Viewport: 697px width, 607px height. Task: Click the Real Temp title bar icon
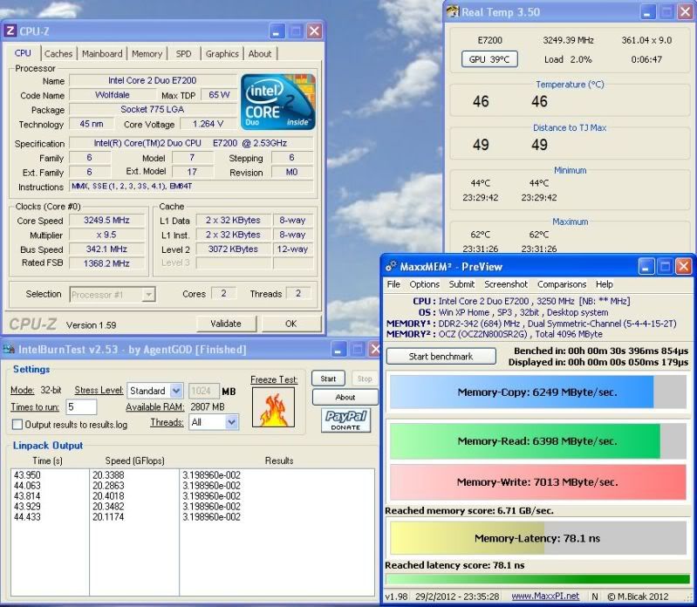tap(453, 11)
